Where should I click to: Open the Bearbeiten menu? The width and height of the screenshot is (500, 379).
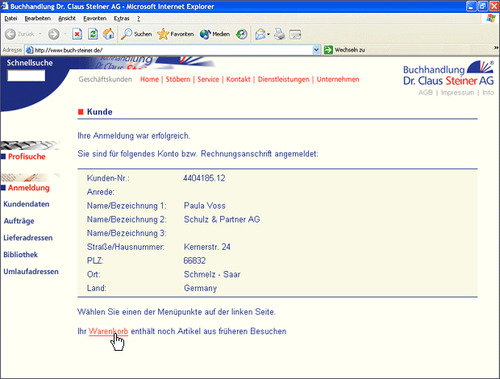pos(38,19)
